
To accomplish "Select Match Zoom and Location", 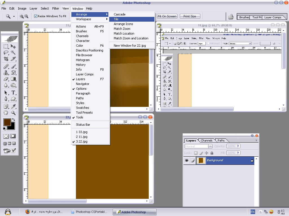I will pos(132,38).
